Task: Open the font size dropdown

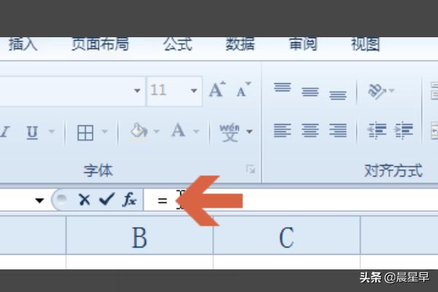Action: pos(193,91)
